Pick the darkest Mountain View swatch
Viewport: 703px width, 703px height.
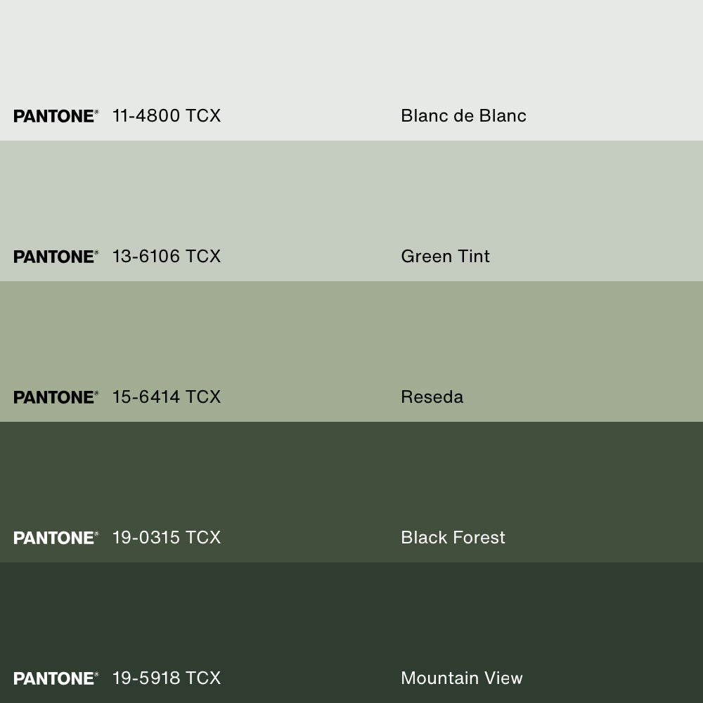[351, 619]
